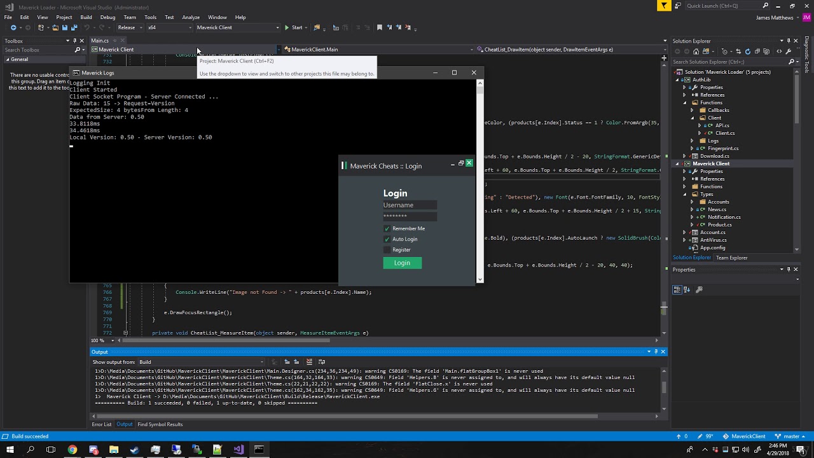
Task: Click the Alphabetical sort icon in Properties panel
Action: coord(687,289)
